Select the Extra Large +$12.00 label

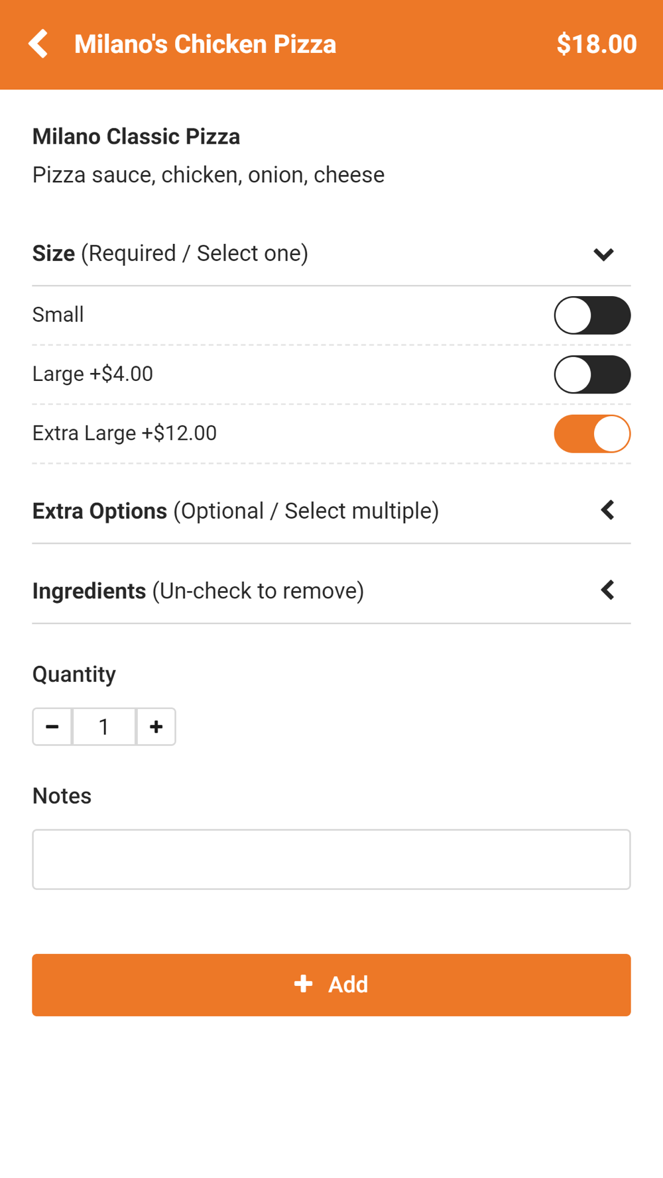point(125,433)
